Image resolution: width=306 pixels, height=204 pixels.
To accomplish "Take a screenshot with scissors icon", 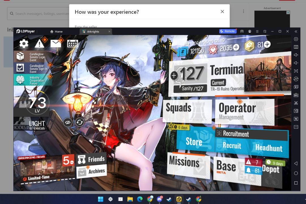I will (296, 103).
